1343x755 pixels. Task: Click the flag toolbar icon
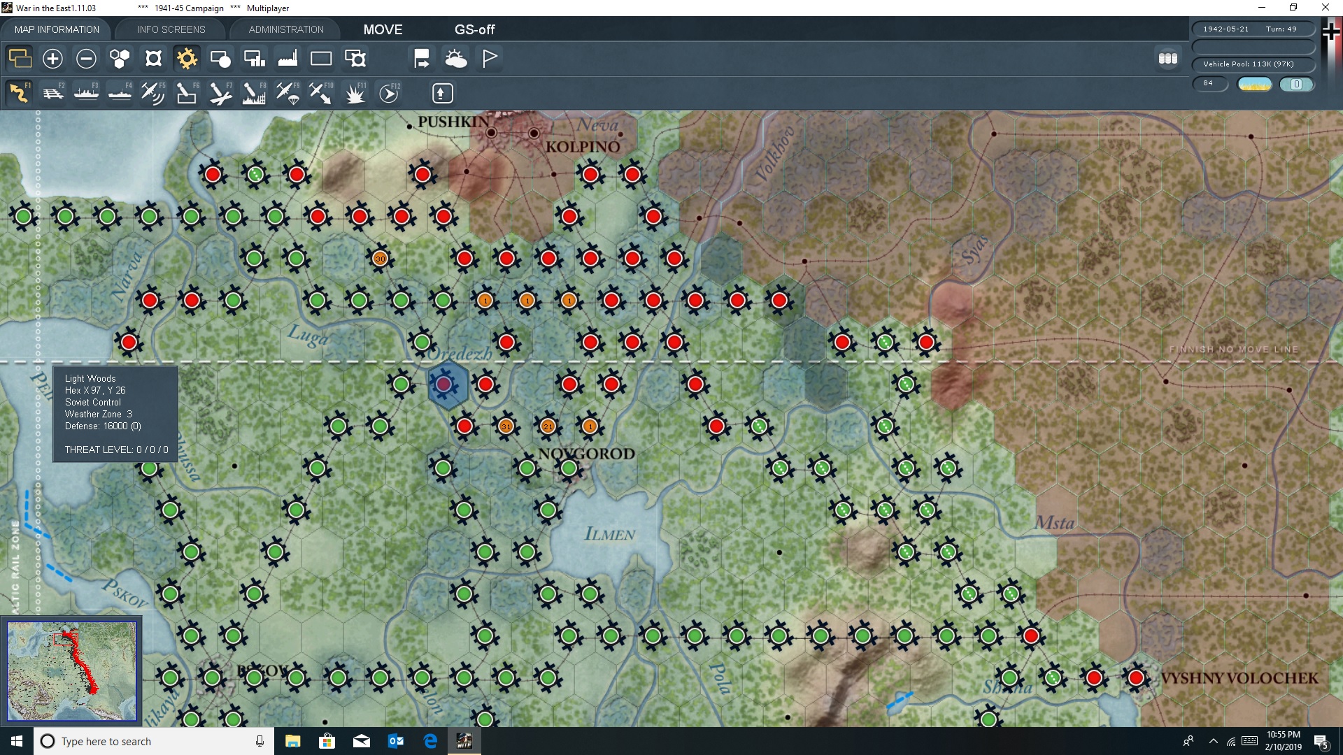pyautogui.click(x=489, y=59)
